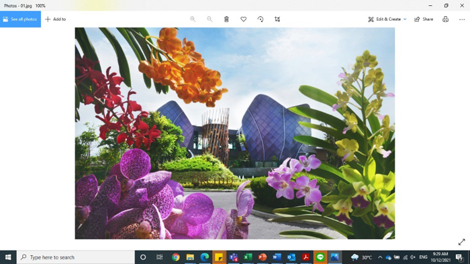The image size is (470, 264).
Task: Show hidden icons chevron in system tray
Action: pos(380,257)
